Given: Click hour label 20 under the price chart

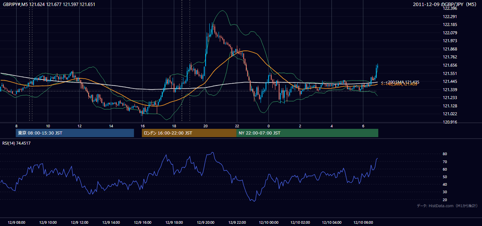Looking at the screenshot, I should [205, 126].
